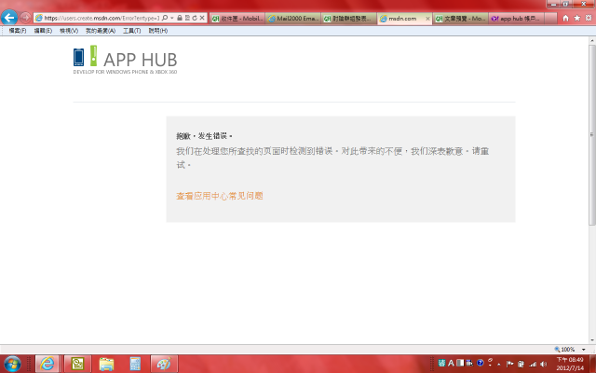The image size is (596, 373).
Task: Click the browser Back arrow button
Action: coord(9,18)
